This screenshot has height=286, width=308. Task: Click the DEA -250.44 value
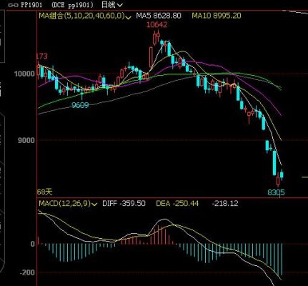click(x=177, y=203)
